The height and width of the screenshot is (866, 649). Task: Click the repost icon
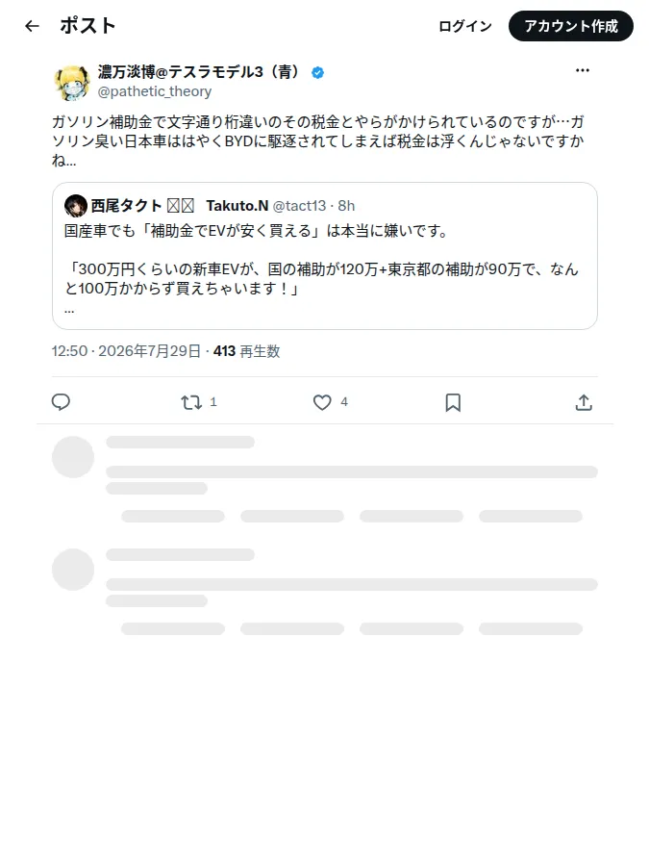point(191,402)
